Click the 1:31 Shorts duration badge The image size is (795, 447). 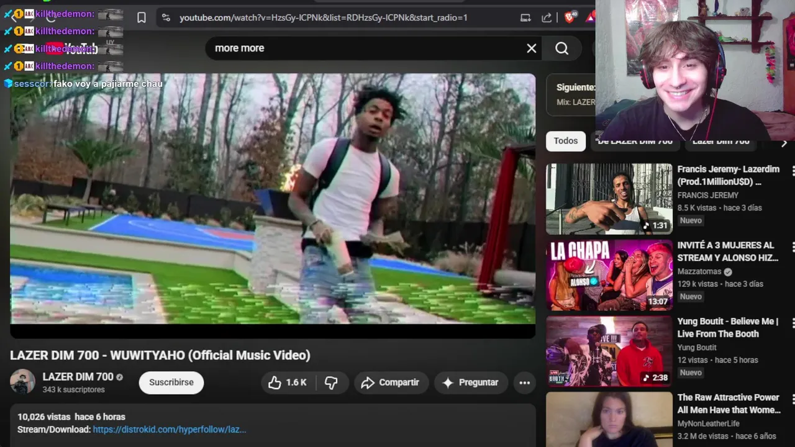pyautogui.click(x=655, y=225)
